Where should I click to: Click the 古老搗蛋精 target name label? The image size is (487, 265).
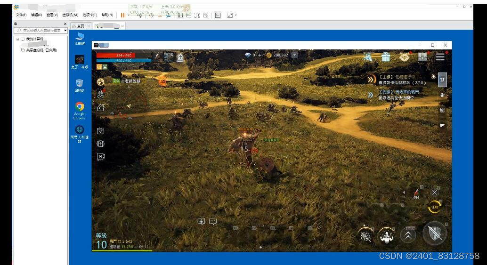[130, 81]
